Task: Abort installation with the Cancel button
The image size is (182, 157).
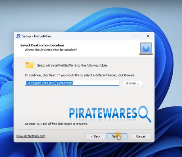Action: (141, 136)
